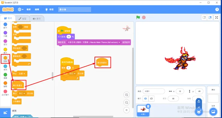This screenshot has height=118, width=222.
Task: Switch to large stage layout
Action: tap(210, 18)
